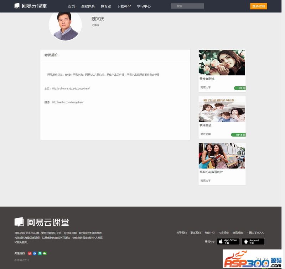Open the 概率论与数理统计 course thumbnail

[x=222, y=156]
